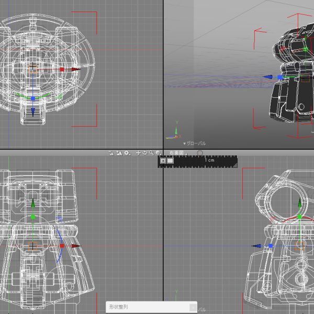The width and height of the screenshot is (314, 314).
Task: Click the 形状整列 text field
Action: 148,307
